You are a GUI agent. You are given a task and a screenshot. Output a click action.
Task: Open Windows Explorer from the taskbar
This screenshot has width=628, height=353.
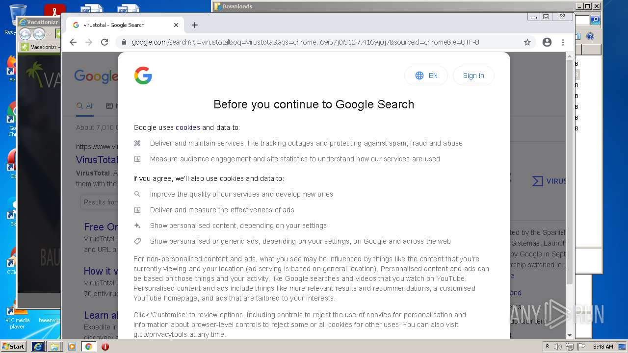54,347
